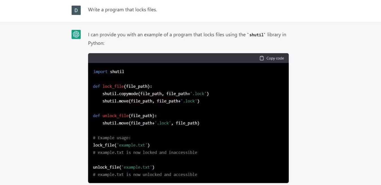The height and width of the screenshot is (185, 381).
Task: Click the '# Example usage:' comment
Action: point(112,138)
